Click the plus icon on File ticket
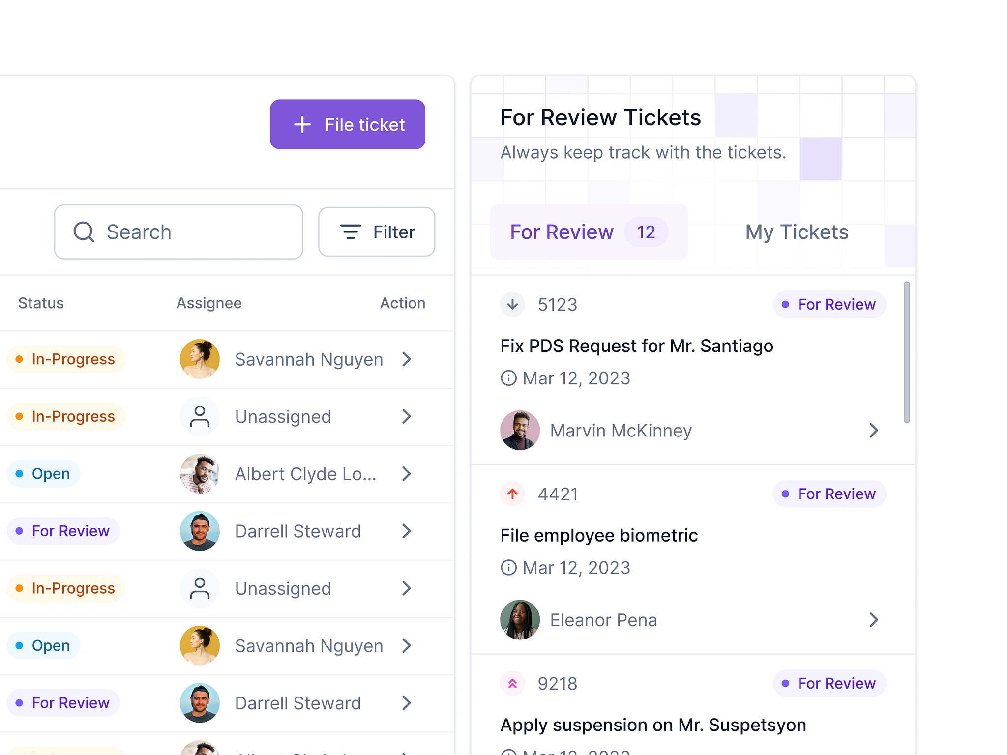This screenshot has height=755, width=1007. click(x=302, y=124)
